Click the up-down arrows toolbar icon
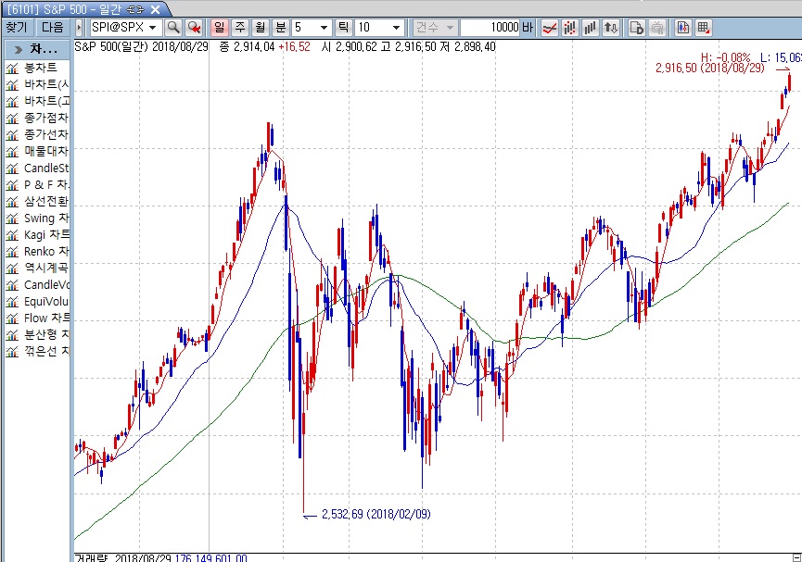802x562 pixels. tap(610, 28)
